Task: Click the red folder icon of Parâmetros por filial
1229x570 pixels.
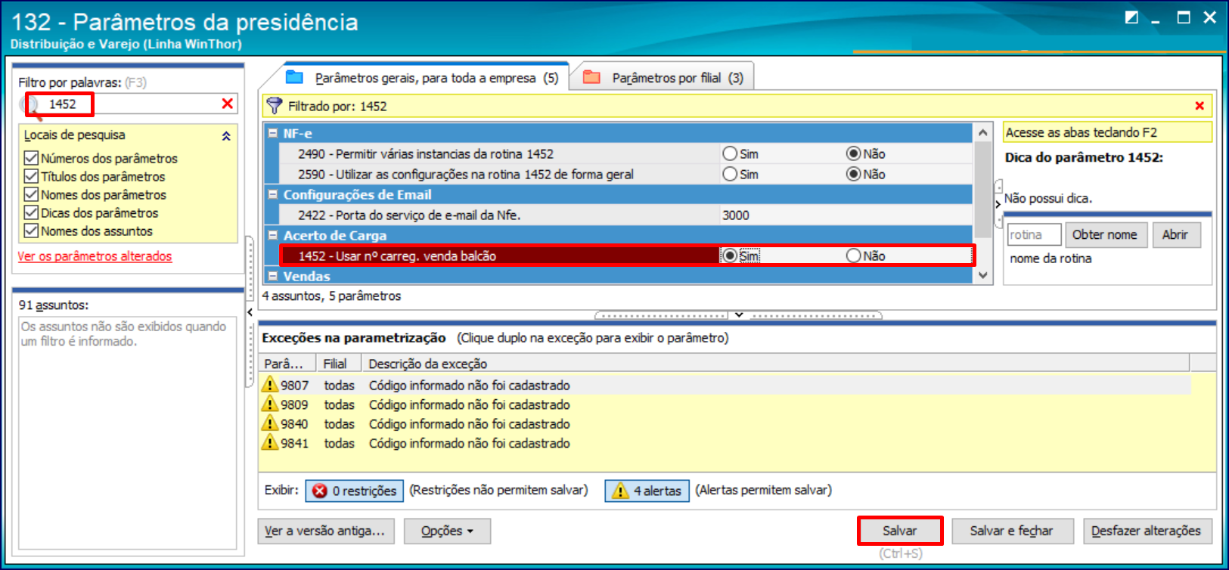Action: point(591,77)
